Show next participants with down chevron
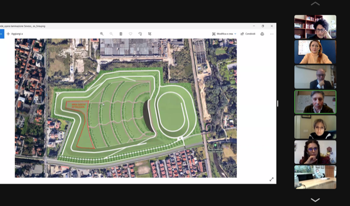Screen dimensions: 350x206 [315, 200]
